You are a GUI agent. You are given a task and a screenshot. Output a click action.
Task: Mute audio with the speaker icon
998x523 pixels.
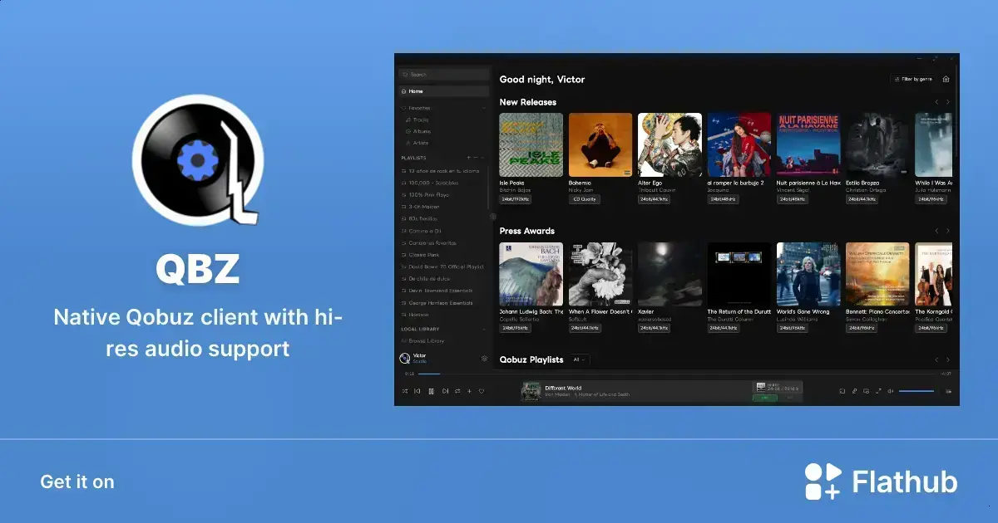pos(890,391)
